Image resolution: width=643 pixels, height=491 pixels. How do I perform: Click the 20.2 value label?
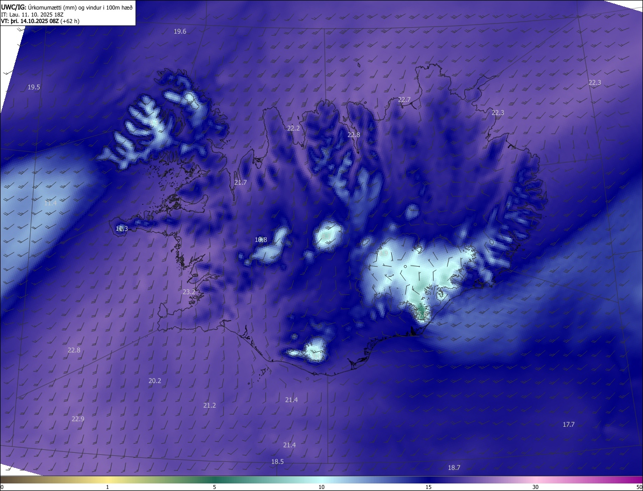coord(155,381)
